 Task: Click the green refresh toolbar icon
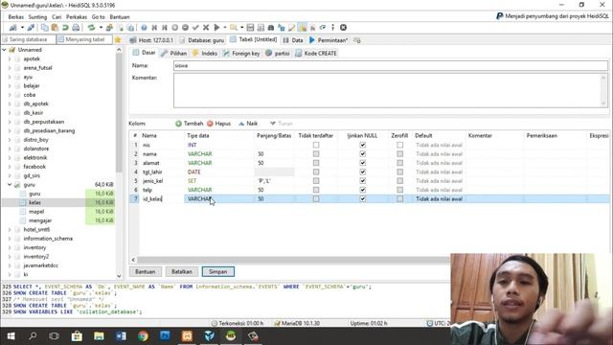coord(92,28)
